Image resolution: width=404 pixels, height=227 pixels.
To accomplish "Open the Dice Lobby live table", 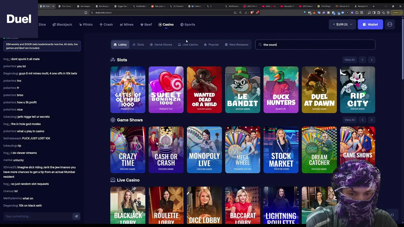I will [x=204, y=206].
